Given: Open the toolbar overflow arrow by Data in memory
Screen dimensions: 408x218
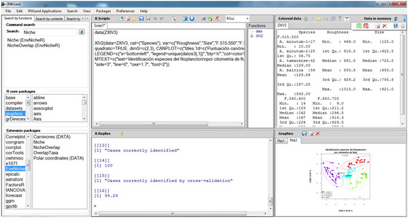Looking at the screenshot, I should coord(404,19).
